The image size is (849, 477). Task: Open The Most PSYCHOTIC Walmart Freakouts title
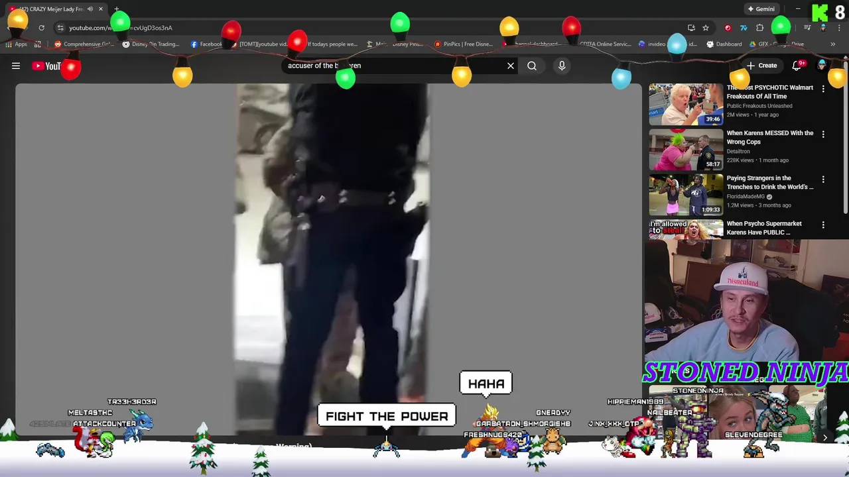[x=769, y=91]
